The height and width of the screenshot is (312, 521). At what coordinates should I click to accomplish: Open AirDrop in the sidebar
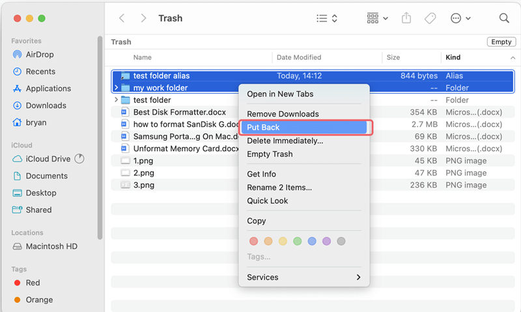click(x=39, y=55)
